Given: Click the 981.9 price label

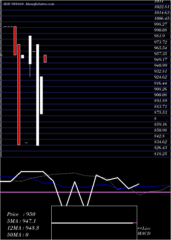Looking at the screenshot, I should pos(159,36).
